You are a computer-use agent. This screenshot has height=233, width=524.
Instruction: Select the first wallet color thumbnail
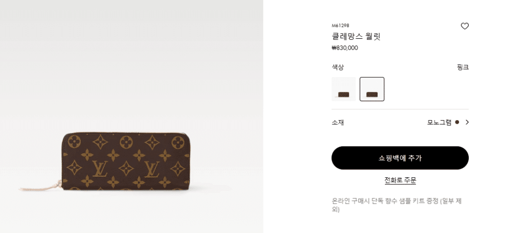tap(343, 89)
